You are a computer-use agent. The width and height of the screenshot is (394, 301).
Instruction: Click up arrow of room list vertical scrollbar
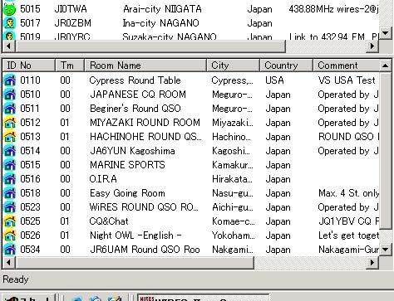click(x=386, y=66)
